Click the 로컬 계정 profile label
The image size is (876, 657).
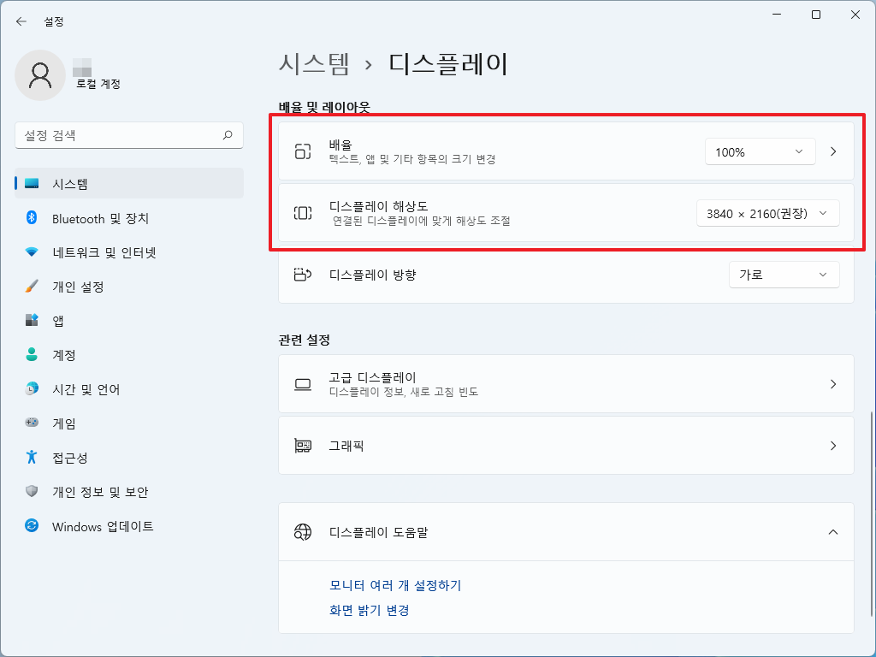pos(98,84)
